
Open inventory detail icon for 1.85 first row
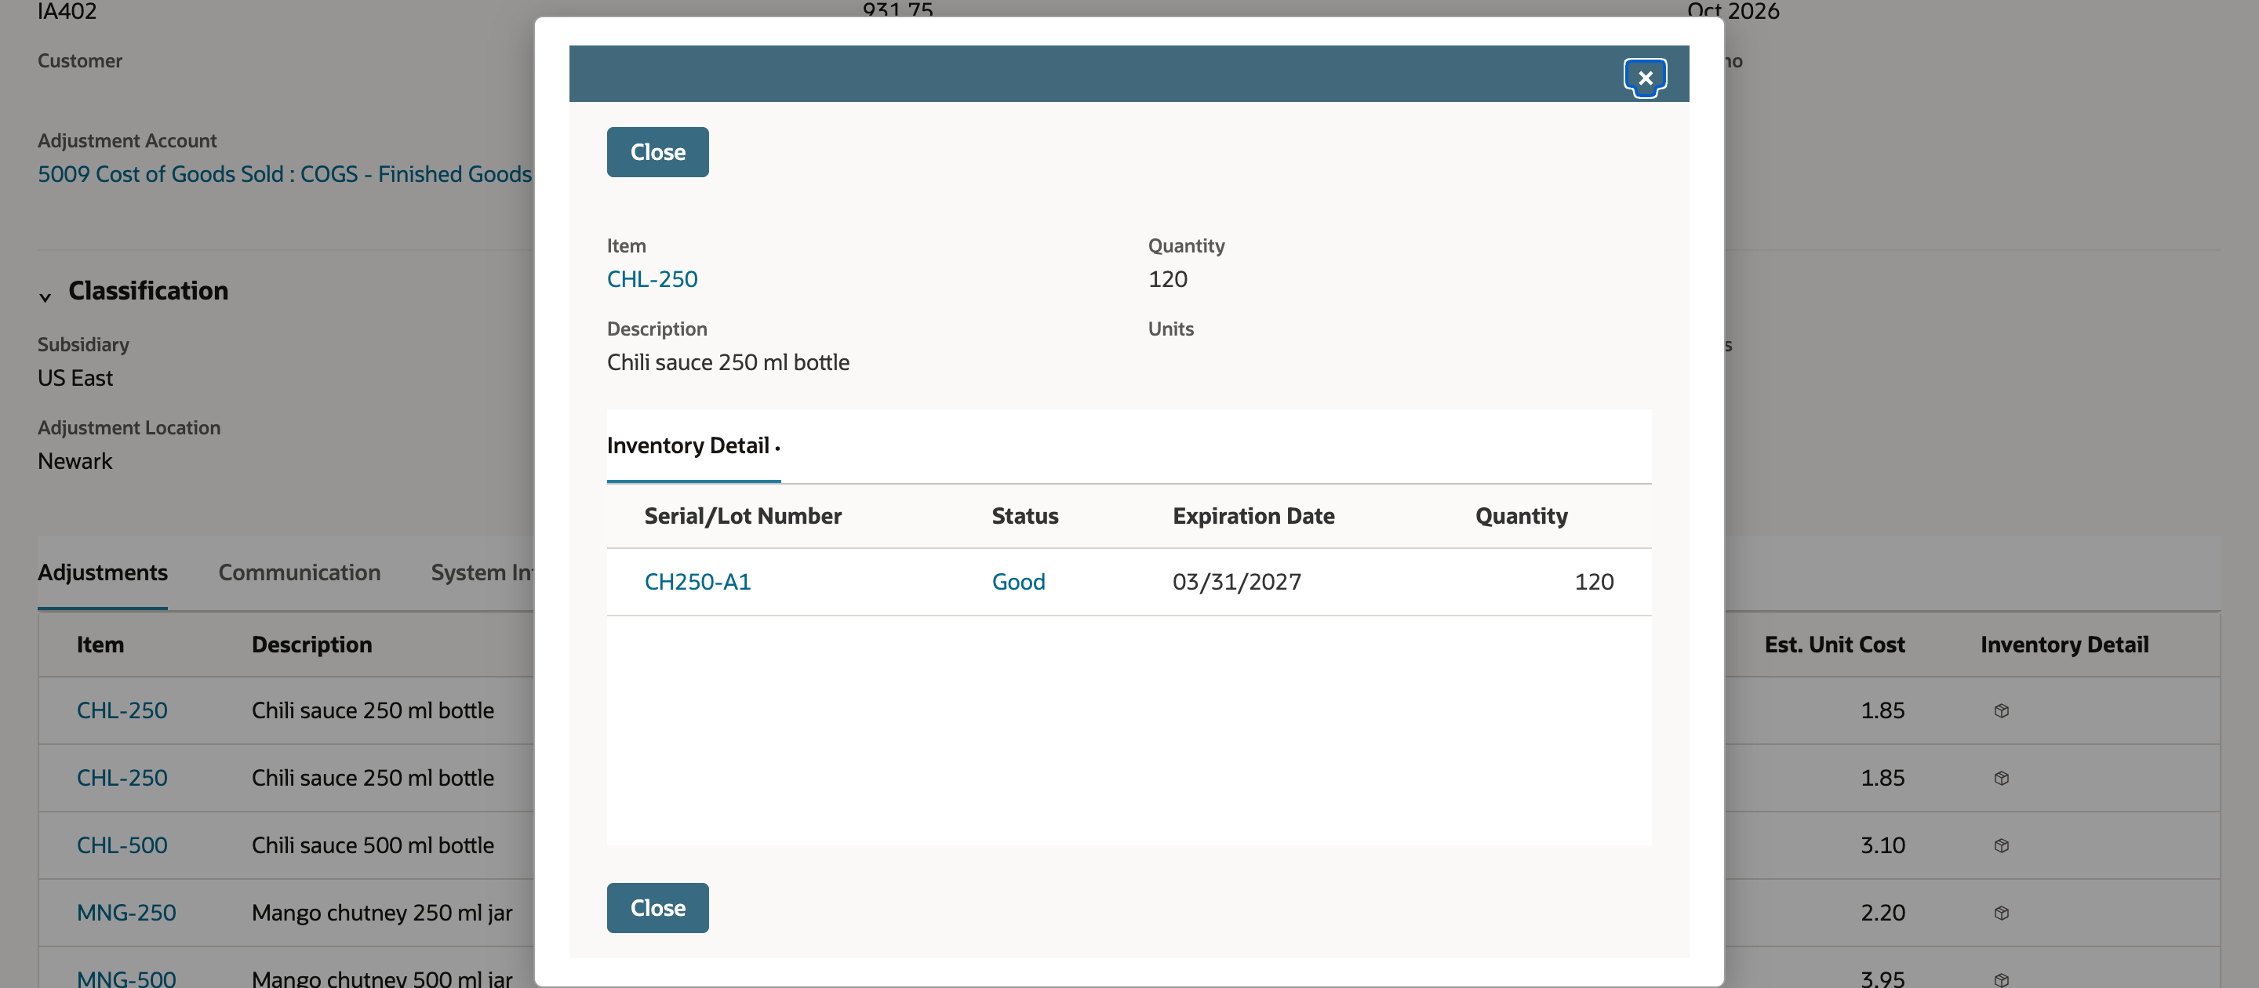pyautogui.click(x=2001, y=710)
